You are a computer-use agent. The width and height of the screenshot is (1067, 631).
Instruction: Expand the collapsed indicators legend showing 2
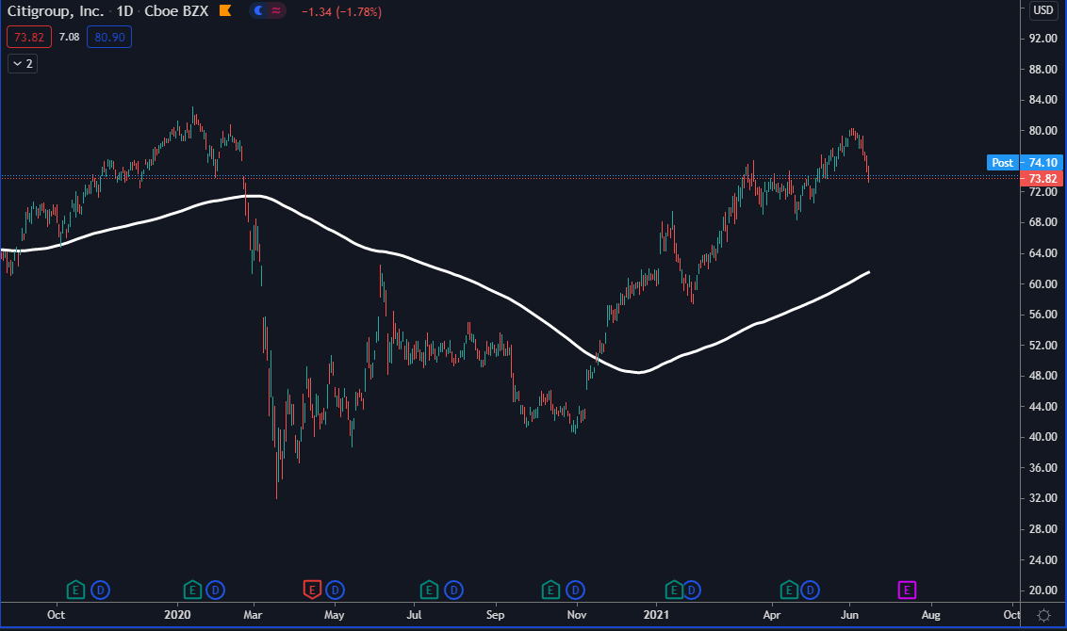click(x=23, y=64)
